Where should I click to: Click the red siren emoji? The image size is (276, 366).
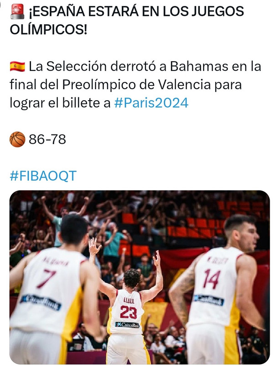(17, 11)
